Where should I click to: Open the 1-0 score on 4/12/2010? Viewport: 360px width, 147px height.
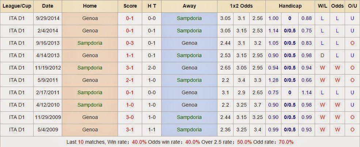130,105
